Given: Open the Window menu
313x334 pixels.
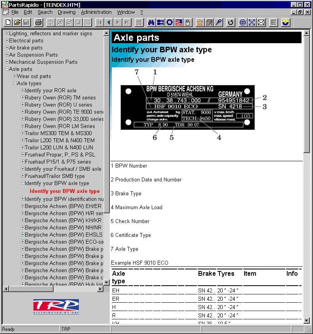Looking at the screenshot, I should [126, 12].
